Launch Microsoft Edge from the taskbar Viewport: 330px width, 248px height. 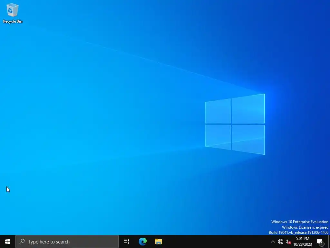point(143,242)
